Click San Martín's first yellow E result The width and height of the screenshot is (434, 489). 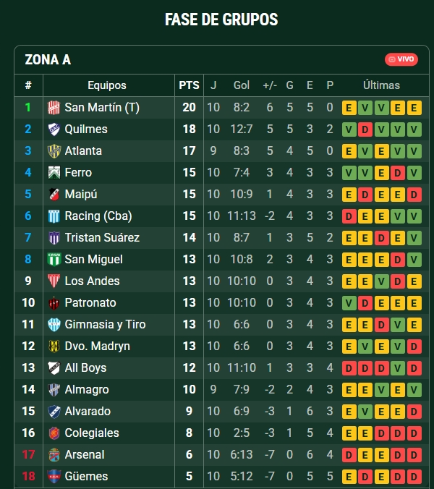tap(349, 108)
